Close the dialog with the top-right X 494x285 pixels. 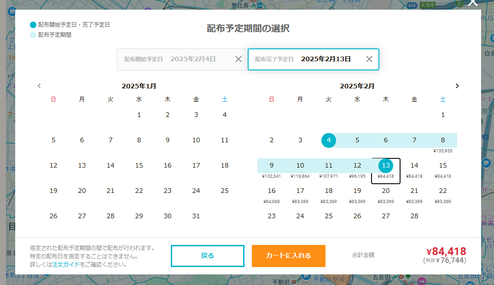click(x=472, y=3)
